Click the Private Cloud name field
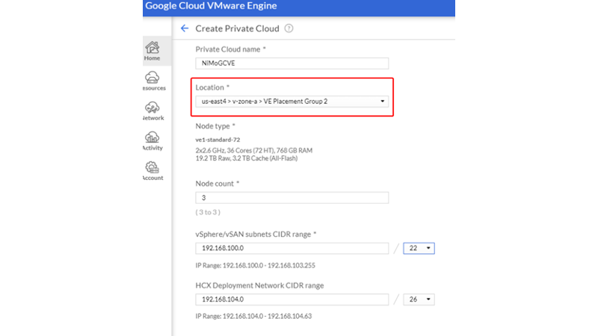598x336 pixels. click(x=292, y=63)
